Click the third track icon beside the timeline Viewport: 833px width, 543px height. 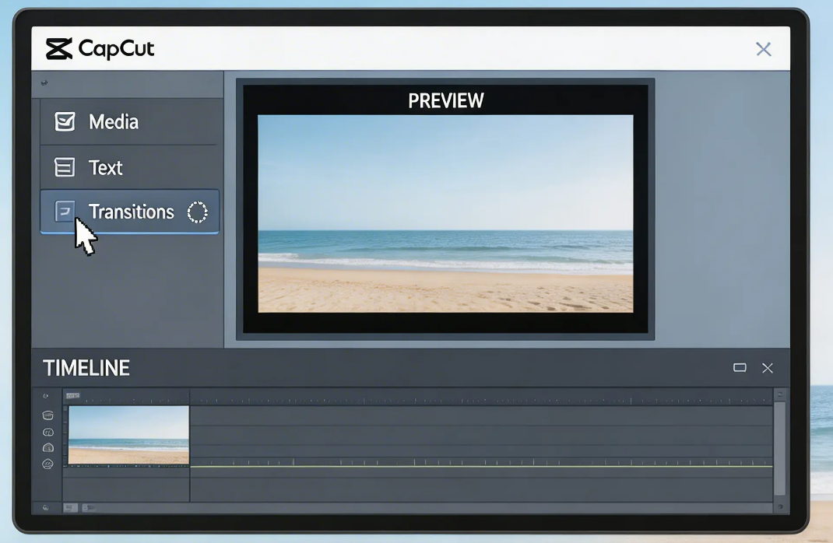pyautogui.click(x=47, y=447)
